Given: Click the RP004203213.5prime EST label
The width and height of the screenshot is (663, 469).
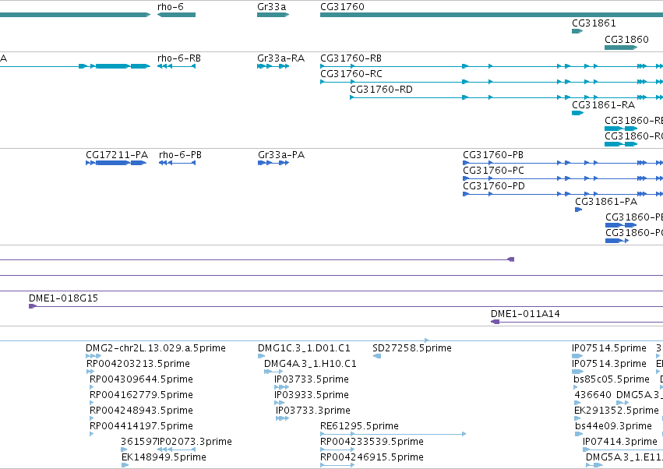Looking at the screenshot, I should pyautogui.click(x=138, y=364).
